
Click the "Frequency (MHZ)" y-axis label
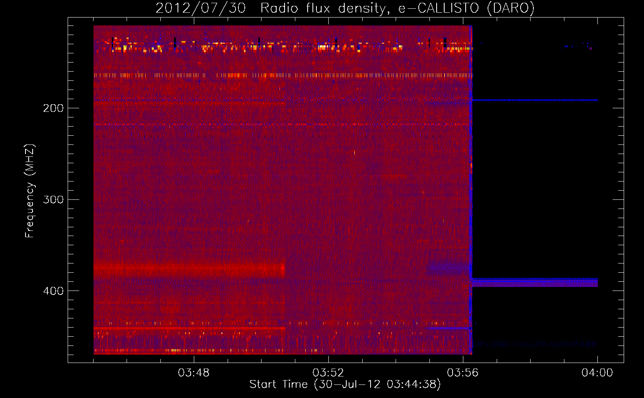click(30, 191)
